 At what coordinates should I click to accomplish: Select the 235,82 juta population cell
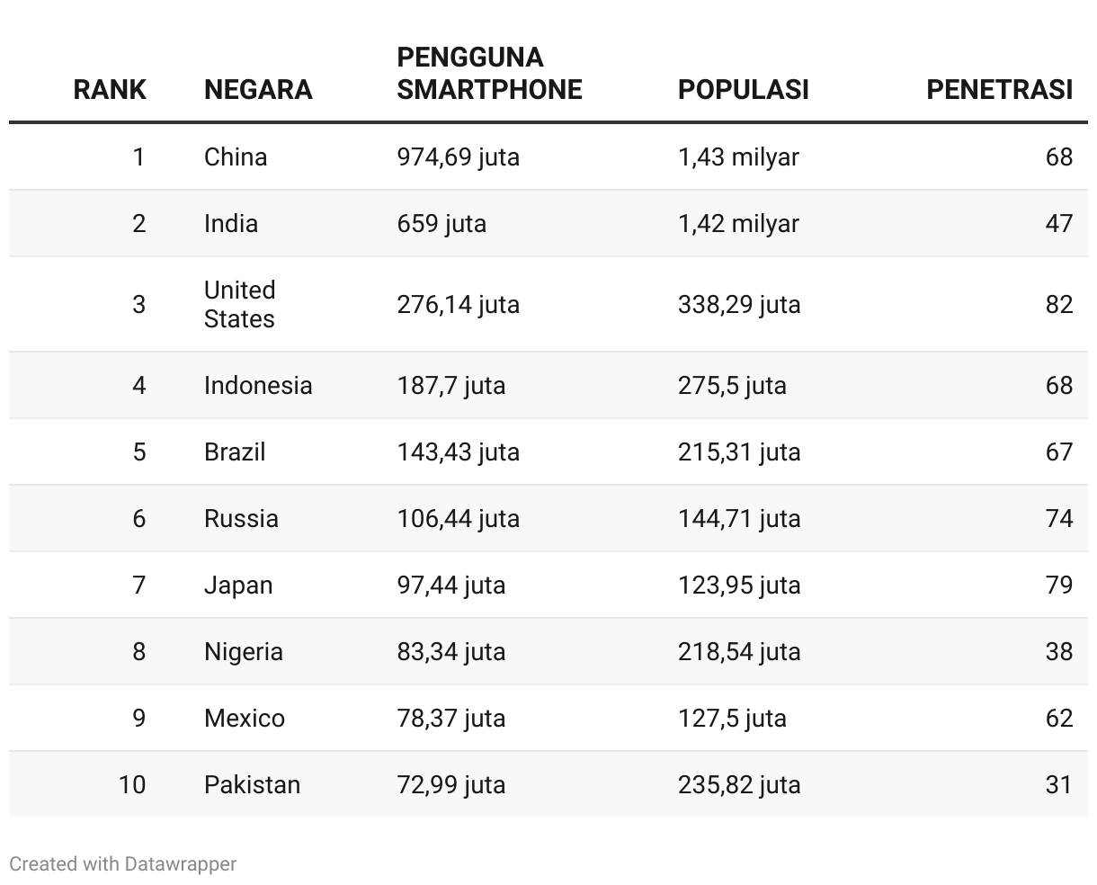pyautogui.click(x=739, y=784)
